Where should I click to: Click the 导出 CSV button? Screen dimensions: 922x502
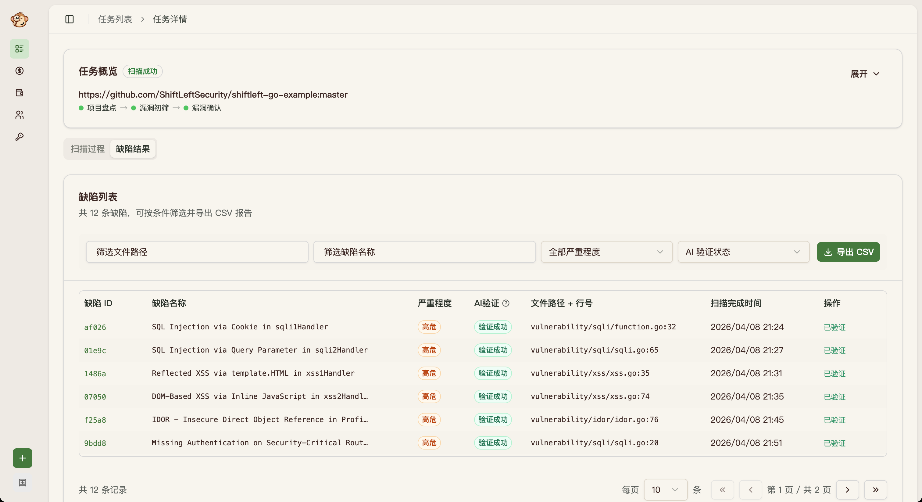[x=848, y=252]
